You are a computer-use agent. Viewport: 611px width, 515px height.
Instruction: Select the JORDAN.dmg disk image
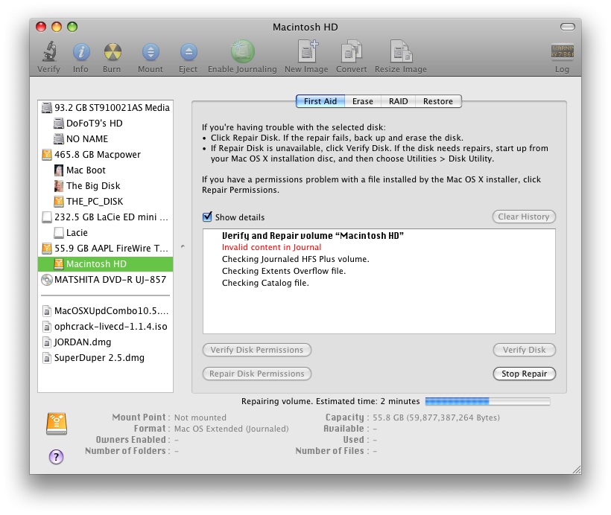pyautogui.click(x=106, y=342)
